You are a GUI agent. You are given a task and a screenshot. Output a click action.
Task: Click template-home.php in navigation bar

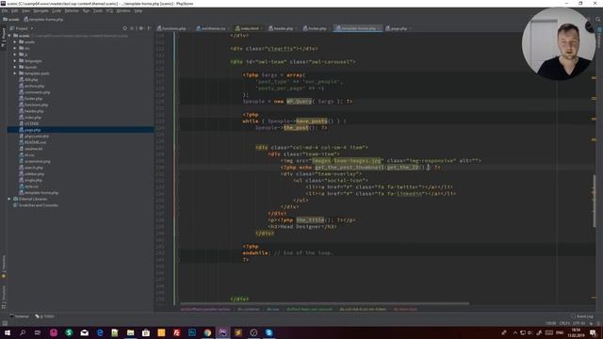[x=43, y=19]
